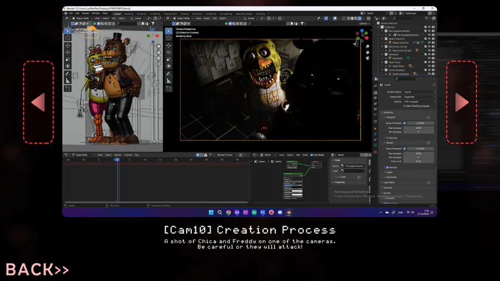Viewport: 500px width, 281px height.
Task: Select the Rotate tool in right viewport
Action: tap(169, 52)
